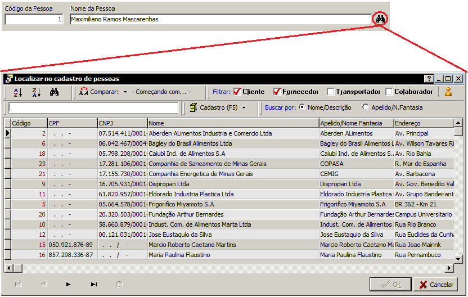Uncheck the Fornecedor filter checkbox

tap(277, 92)
